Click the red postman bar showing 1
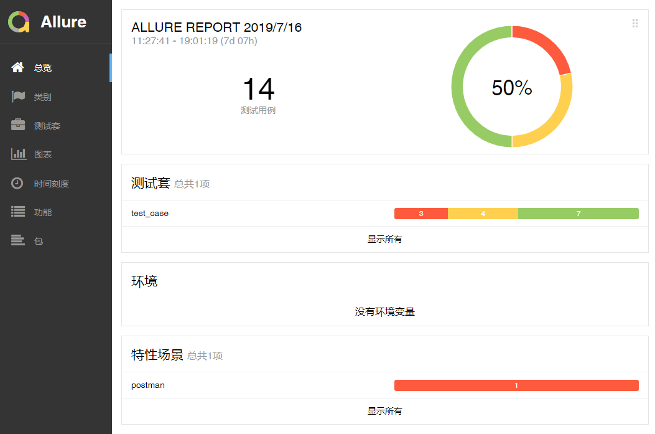655x434 pixels. tap(516, 385)
